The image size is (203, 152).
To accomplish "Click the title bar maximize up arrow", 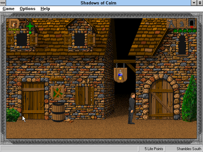I will [x=200, y=3].
